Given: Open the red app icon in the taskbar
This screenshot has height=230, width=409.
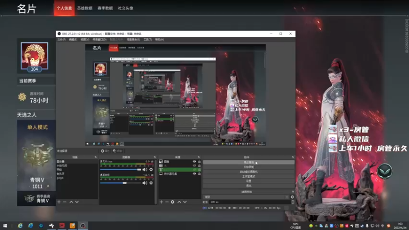Looking at the screenshot, I should tap(62, 225).
